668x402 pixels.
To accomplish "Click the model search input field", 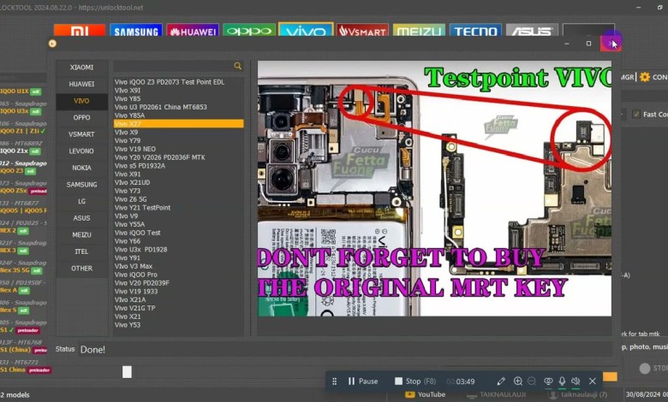I will tap(173, 66).
